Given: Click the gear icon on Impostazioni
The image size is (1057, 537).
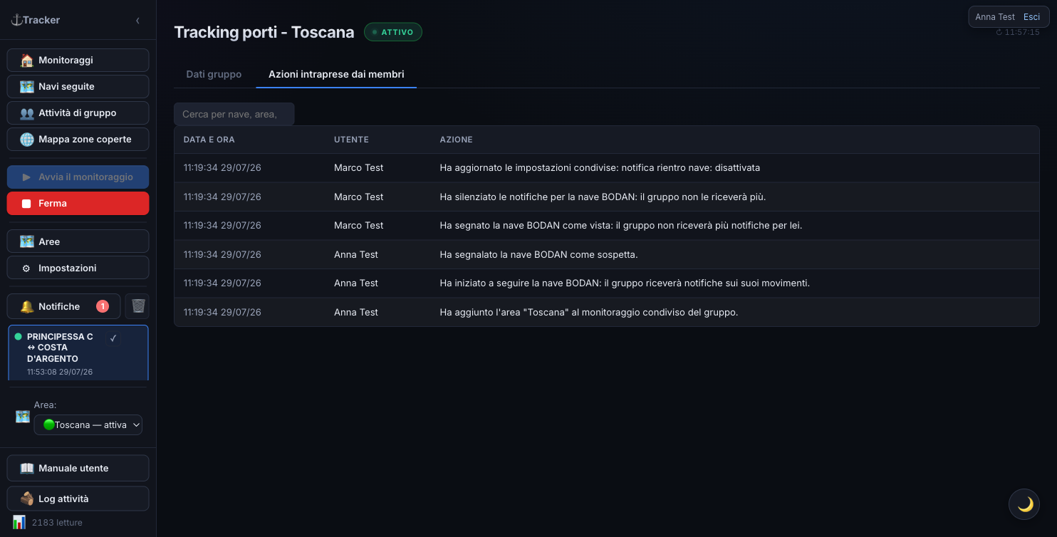Looking at the screenshot, I should coord(26,268).
